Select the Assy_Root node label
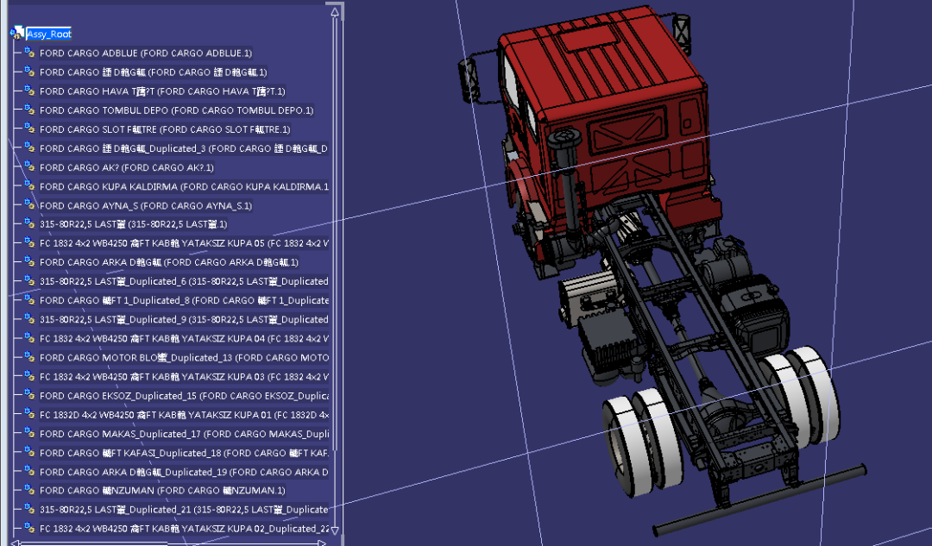This screenshot has width=932, height=546. 48,34
